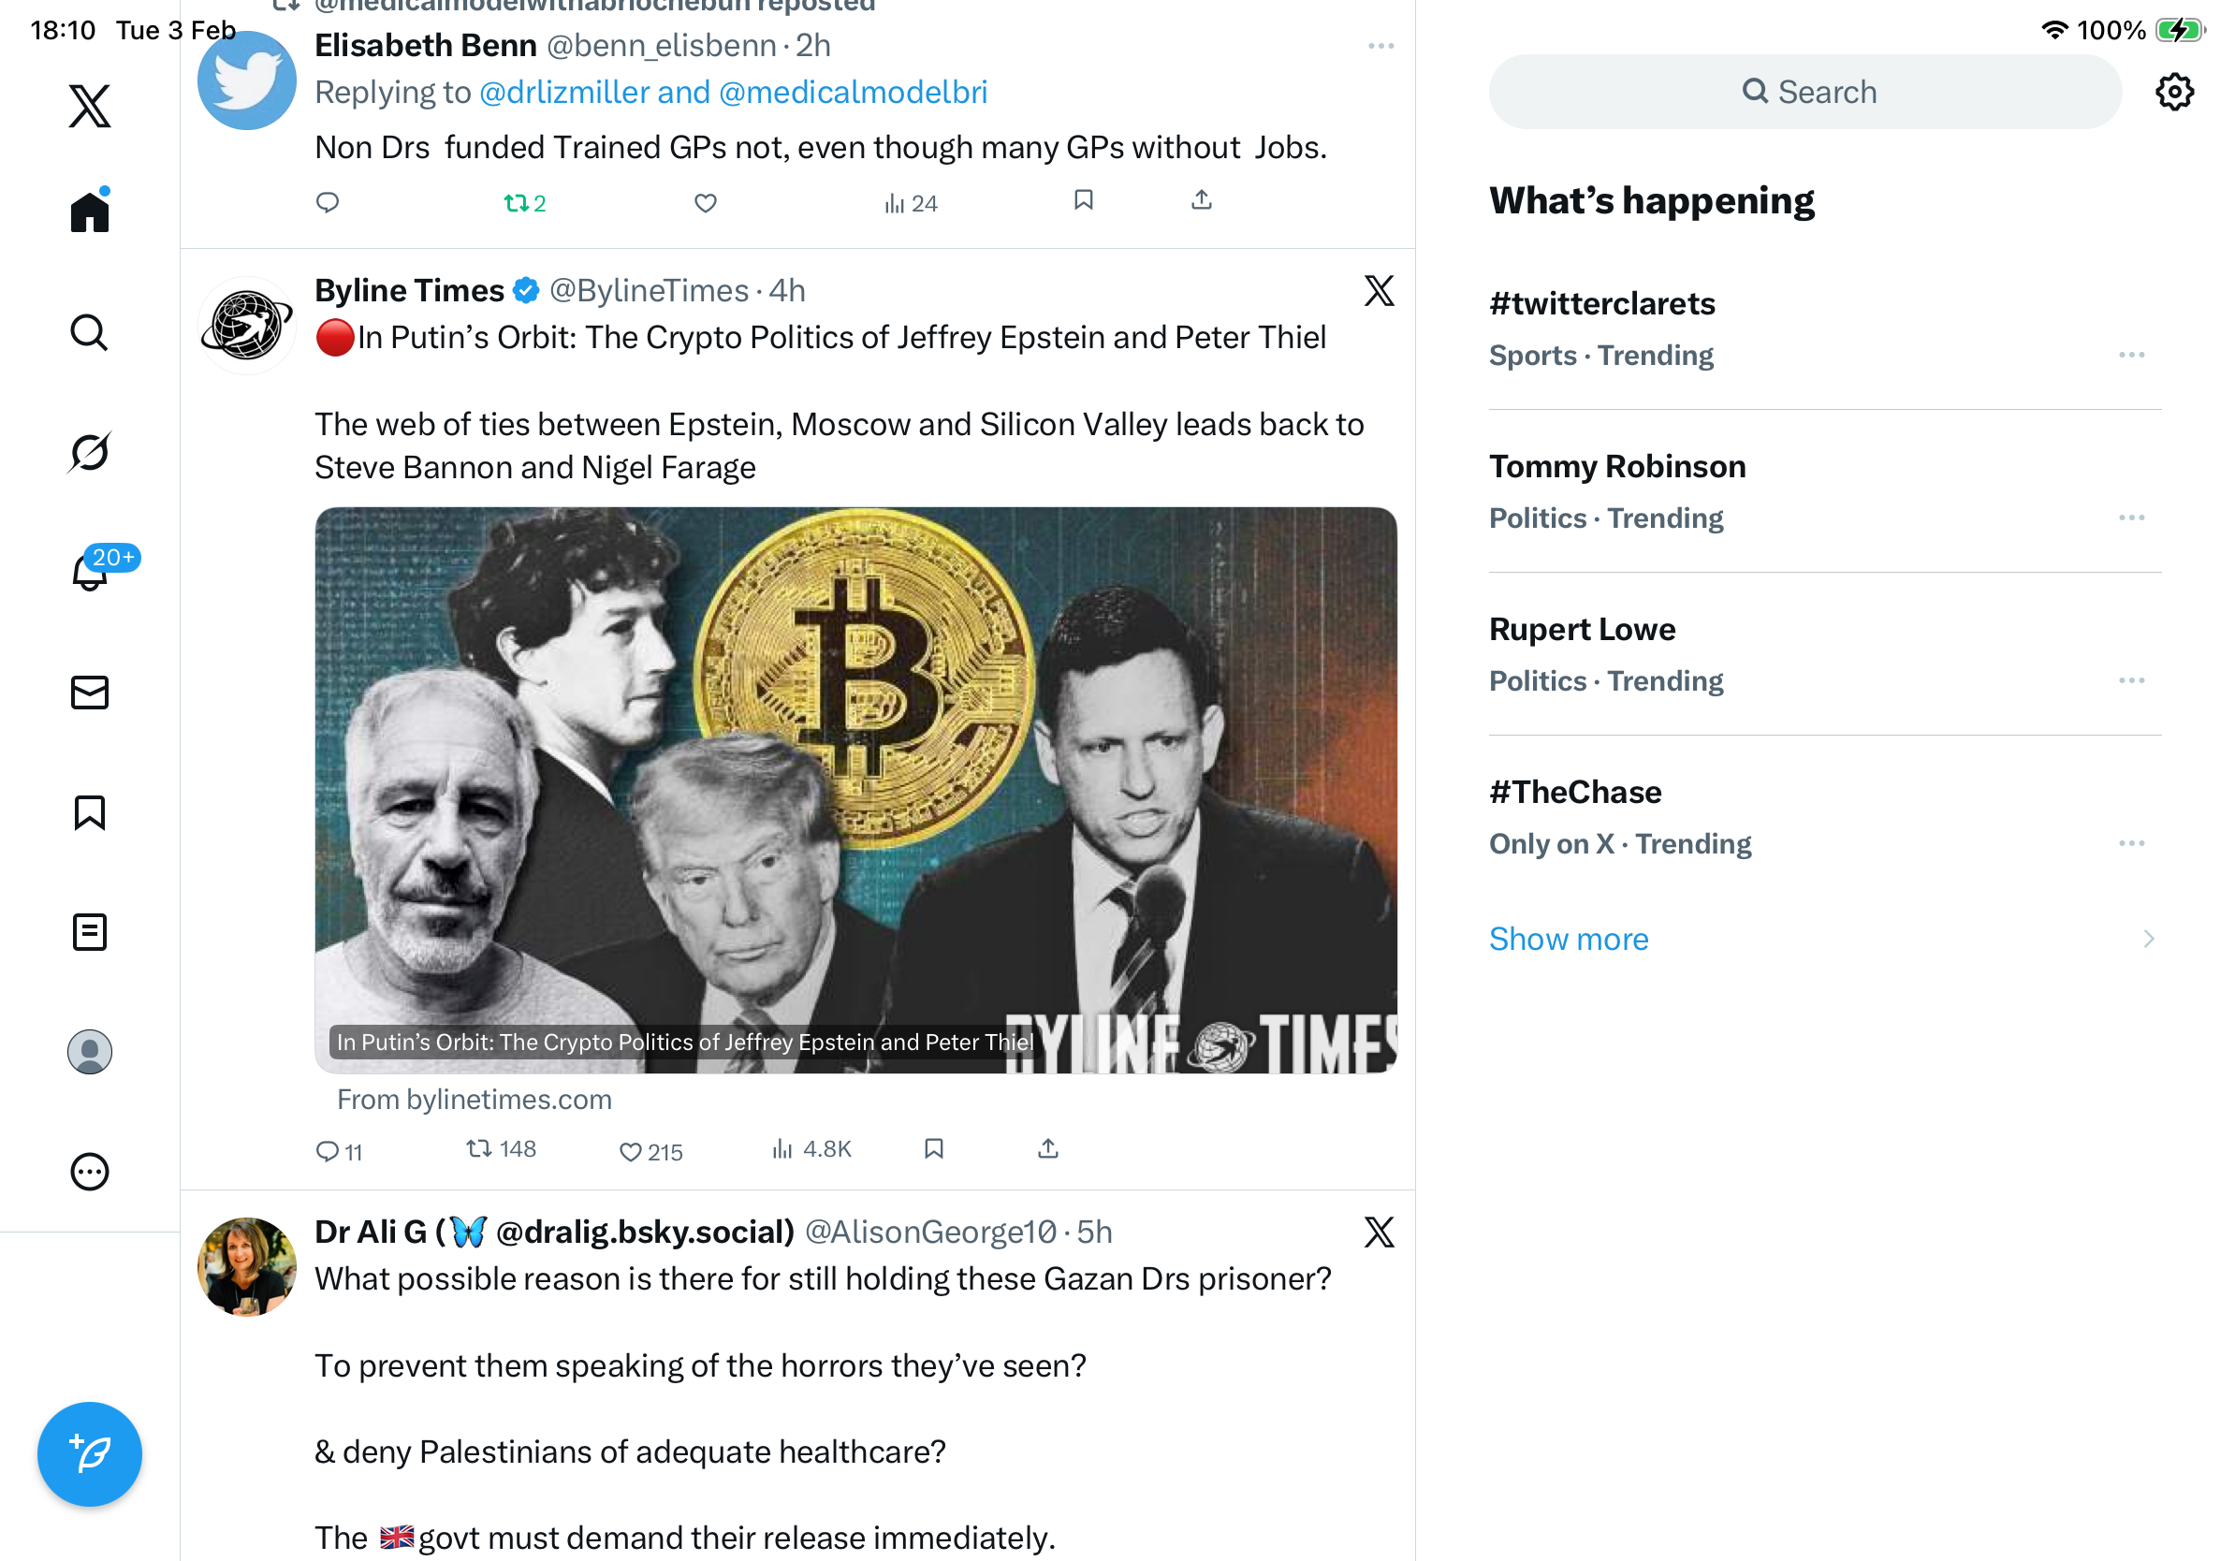Undo repost on Elisabeth Benn's reply
2235x1561 pixels.
516,202
